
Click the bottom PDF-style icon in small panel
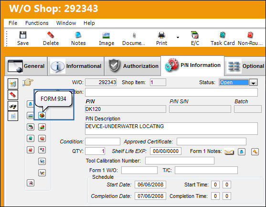click(x=31, y=183)
